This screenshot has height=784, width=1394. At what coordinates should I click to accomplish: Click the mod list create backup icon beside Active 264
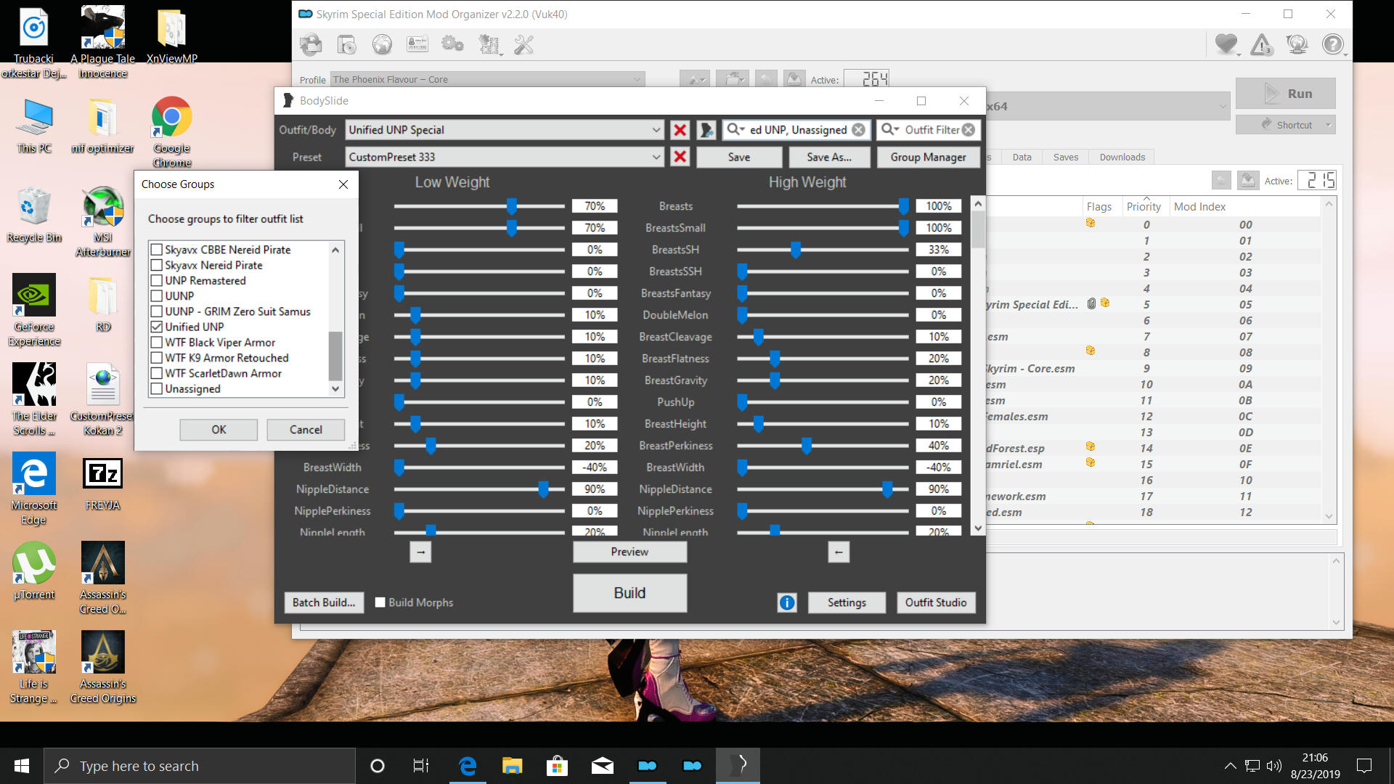click(x=794, y=79)
